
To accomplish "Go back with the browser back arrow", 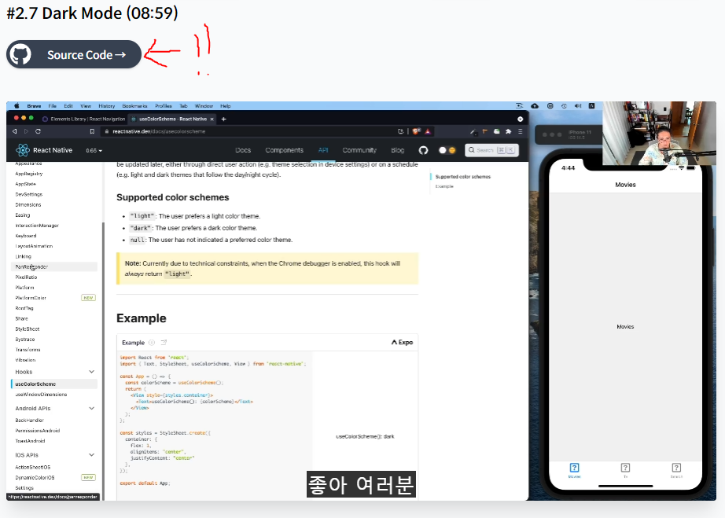I will point(14,131).
